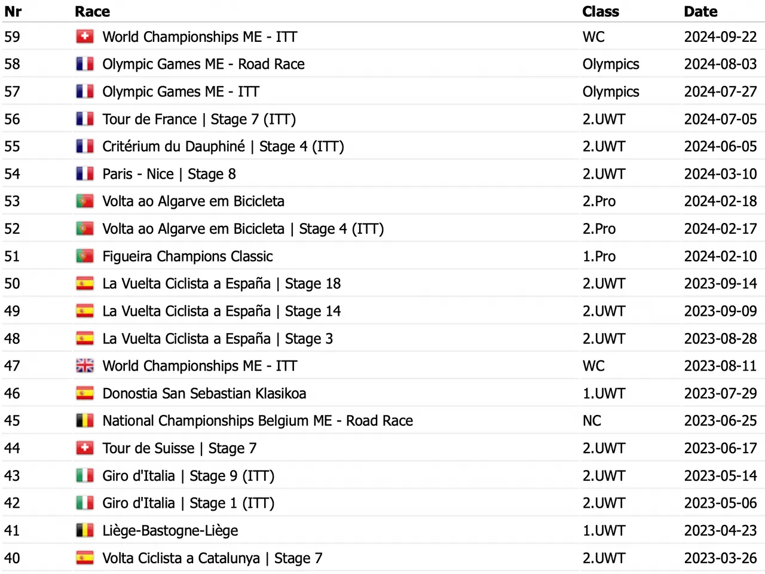Viewport: 765px width, 574px height.
Task: Open La Vuelta Ciclista a España Stage 18
Action: [221, 284]
